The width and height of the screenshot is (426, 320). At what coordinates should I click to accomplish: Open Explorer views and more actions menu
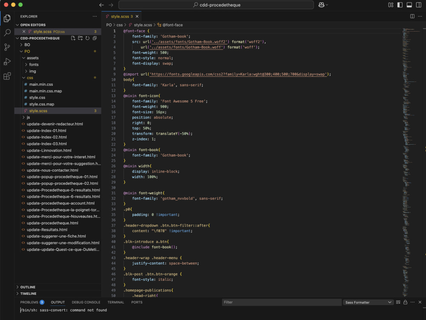point(95,16)
